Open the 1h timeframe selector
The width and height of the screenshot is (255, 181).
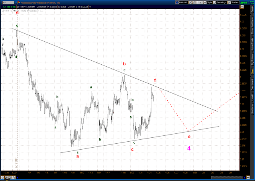tap(199, 2)
